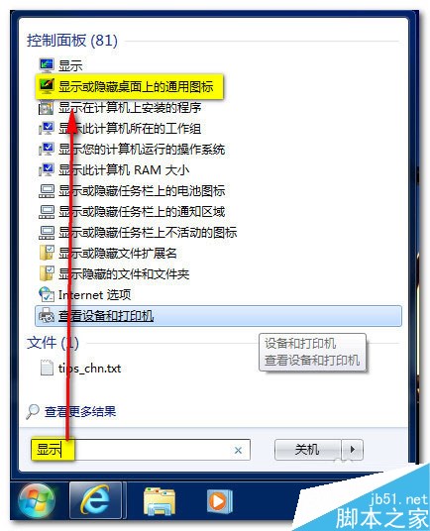
Task: Click the 显示或隐藏任务栏上的电池图标 icon
Action: 46,191
